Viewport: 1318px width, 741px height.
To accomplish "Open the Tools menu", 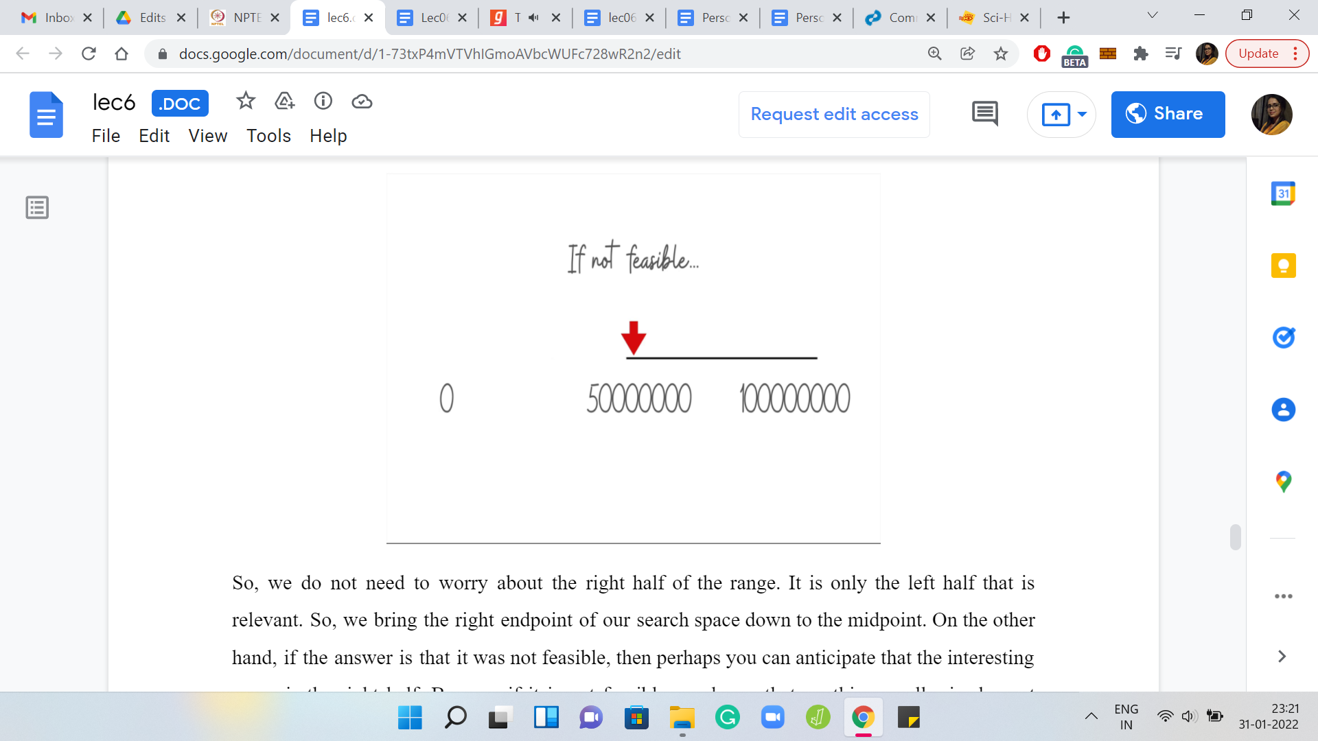I will [x=268, y=136].
